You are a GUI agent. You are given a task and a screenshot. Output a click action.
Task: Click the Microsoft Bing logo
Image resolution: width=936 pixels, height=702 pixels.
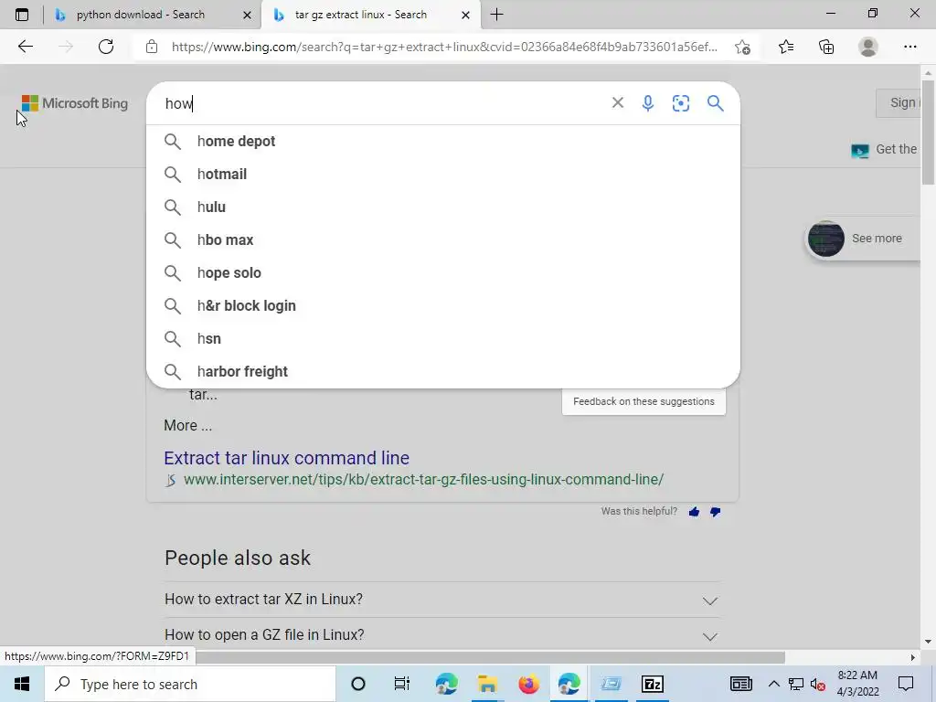pos(75,103)
